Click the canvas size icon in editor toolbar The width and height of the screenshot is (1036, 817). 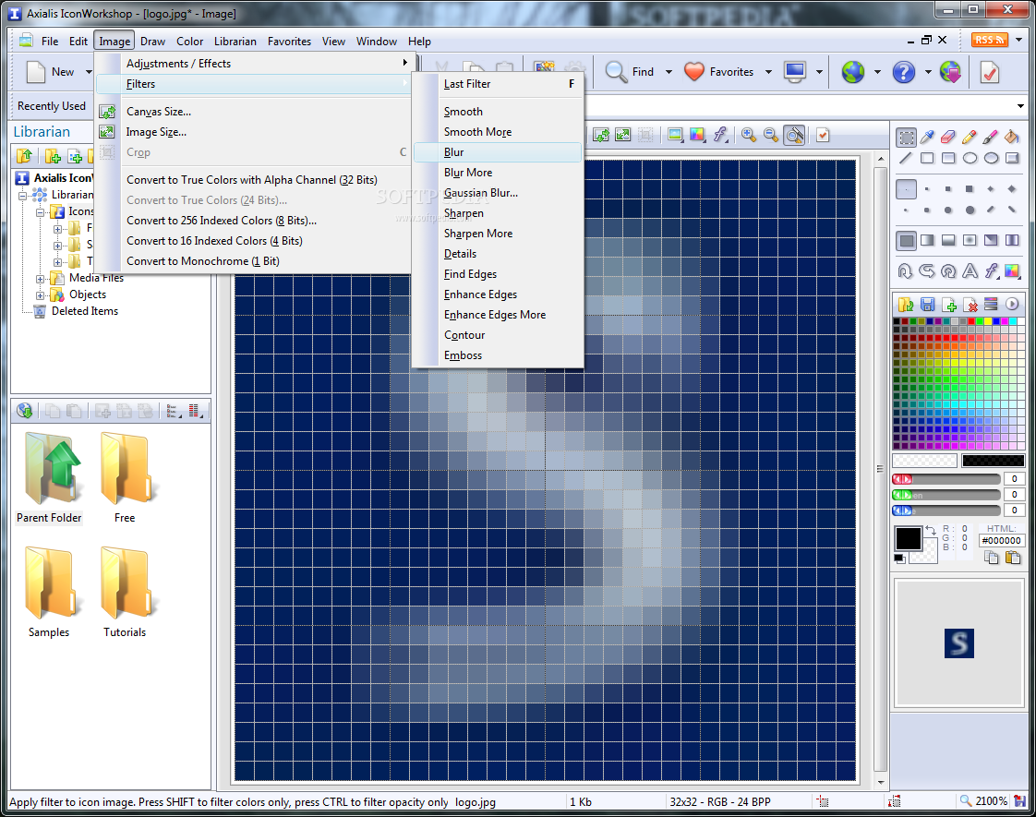[x=600, y=136]
